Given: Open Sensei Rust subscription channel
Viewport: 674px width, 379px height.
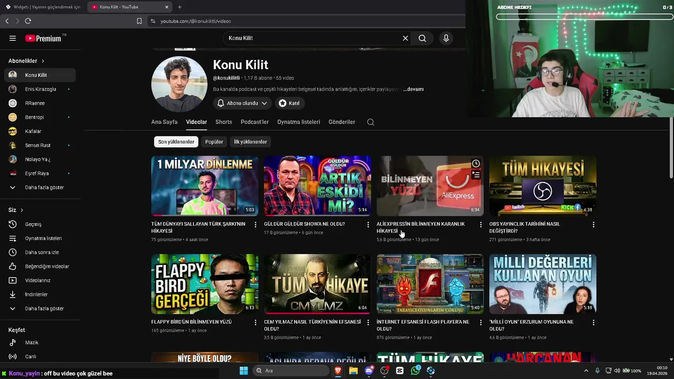Looking at the screenshot, I should point(40,145).
